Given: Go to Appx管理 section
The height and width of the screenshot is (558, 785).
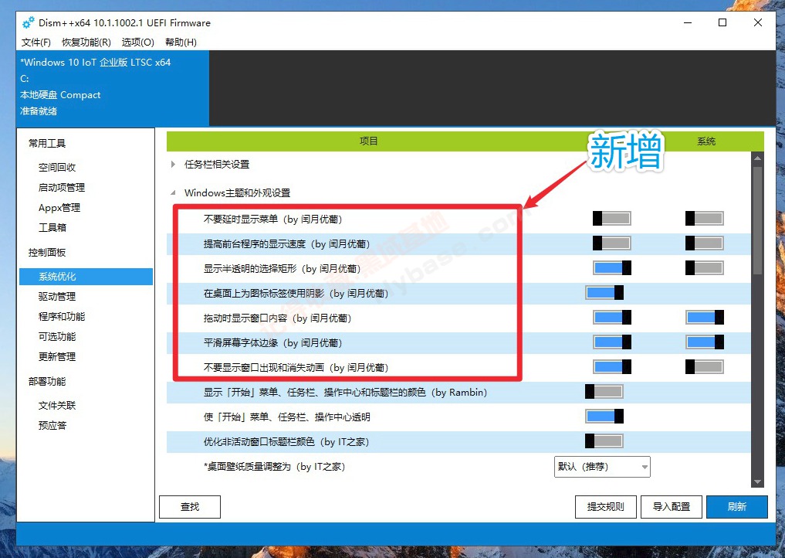Looking at the screenshot, I should [x=59, y=207].
